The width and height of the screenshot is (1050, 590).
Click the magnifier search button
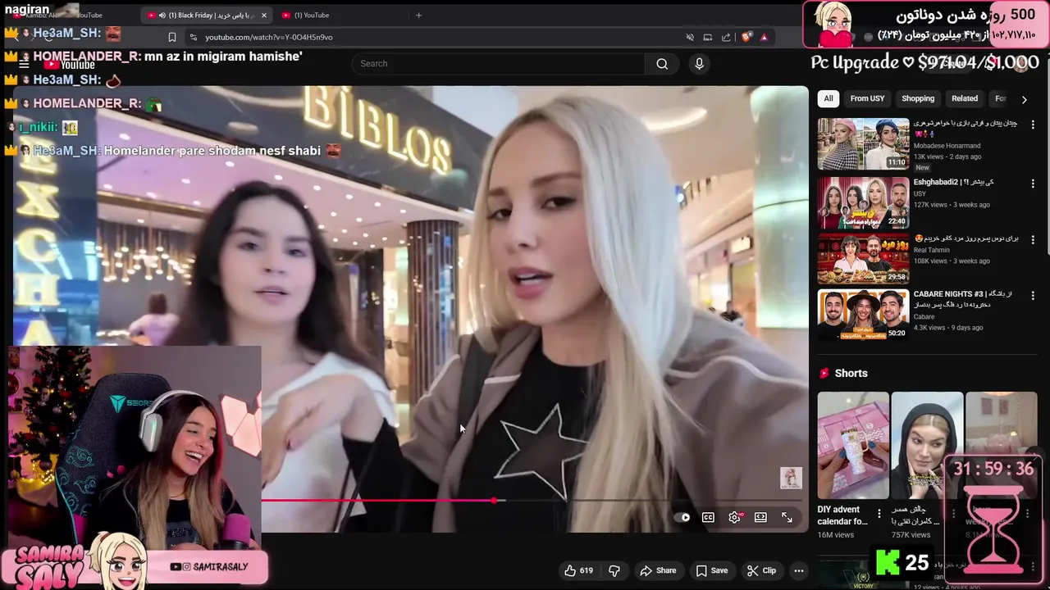point(662,64)
